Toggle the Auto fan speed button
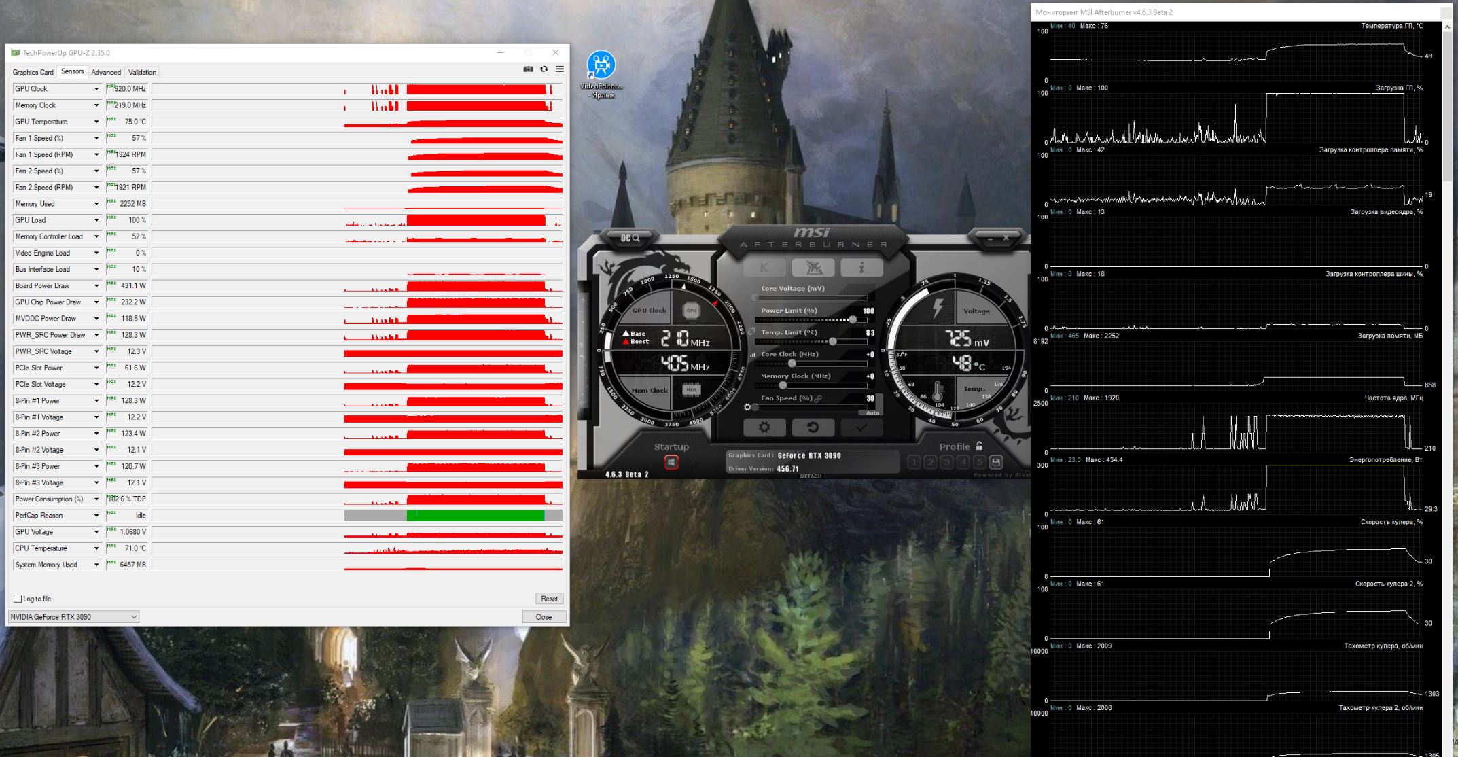The width and height of the screenshot is (1458, 757). coord(872,412)
